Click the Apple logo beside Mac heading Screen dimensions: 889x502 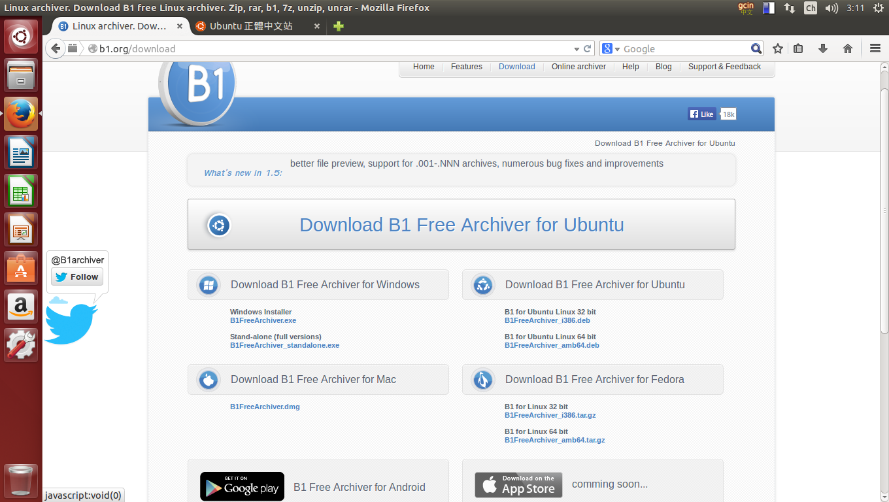click(x=209, y=380)
